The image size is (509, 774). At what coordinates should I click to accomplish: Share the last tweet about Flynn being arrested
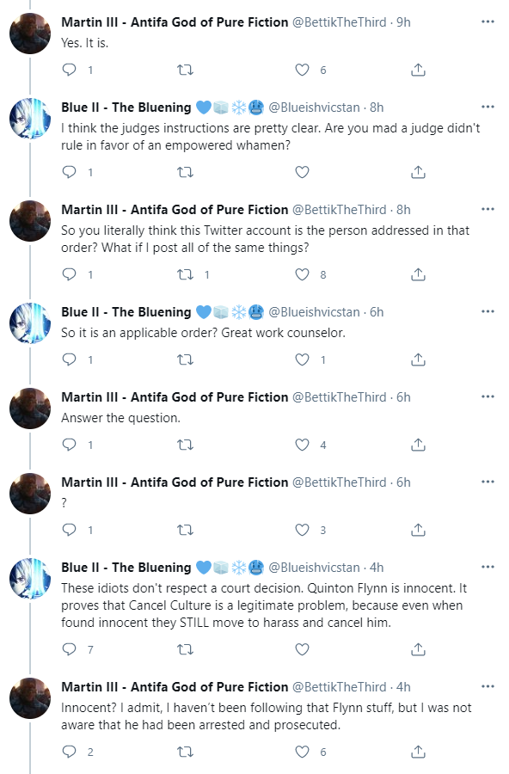(418, 752)
